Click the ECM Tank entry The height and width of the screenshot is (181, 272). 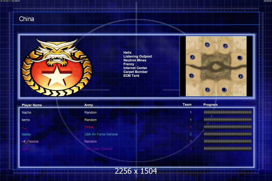(131, 75)
